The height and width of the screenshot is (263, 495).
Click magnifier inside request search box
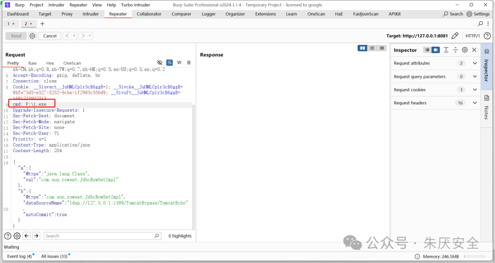pos(157,236)
